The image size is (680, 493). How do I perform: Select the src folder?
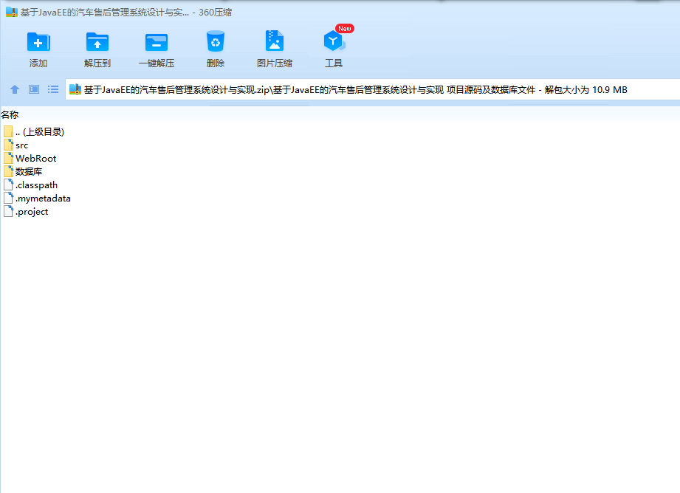coord(16,145)
